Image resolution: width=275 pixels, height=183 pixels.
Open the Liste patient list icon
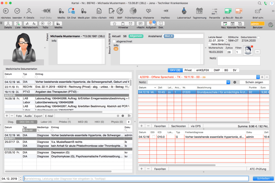click(18, 24)
